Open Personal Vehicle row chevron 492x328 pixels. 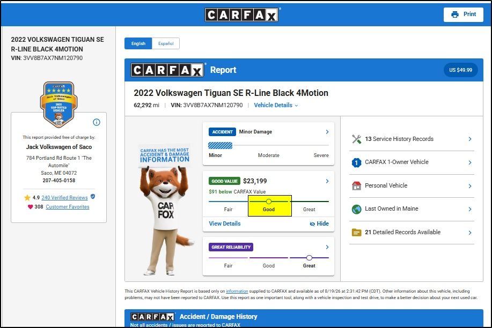(469, 186)
